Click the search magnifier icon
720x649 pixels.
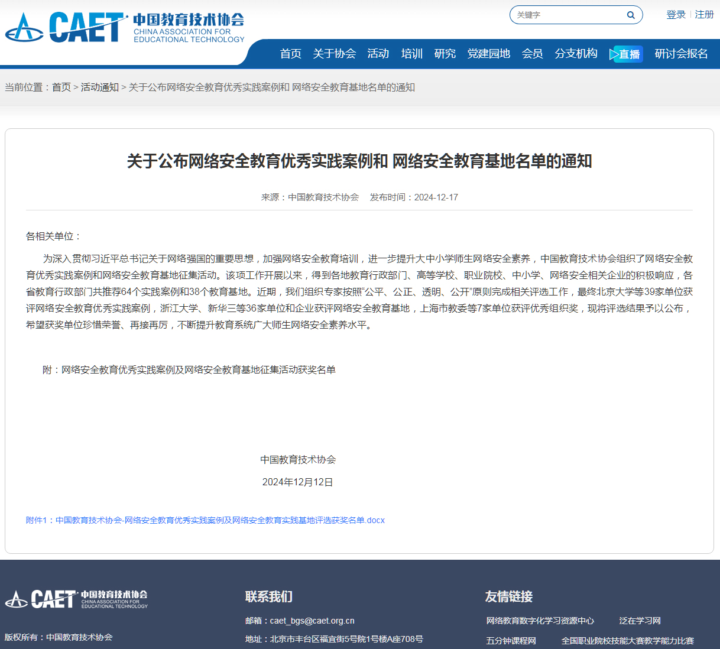[x=631, y=15]
